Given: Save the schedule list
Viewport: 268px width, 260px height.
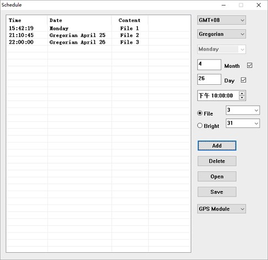Looking at the screenshot, I should pos(217,192).
